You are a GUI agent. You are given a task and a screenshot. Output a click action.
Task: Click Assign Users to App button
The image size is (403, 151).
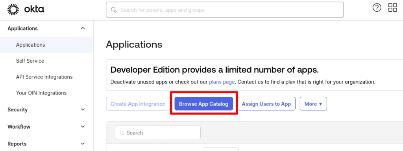coord(266,104)
